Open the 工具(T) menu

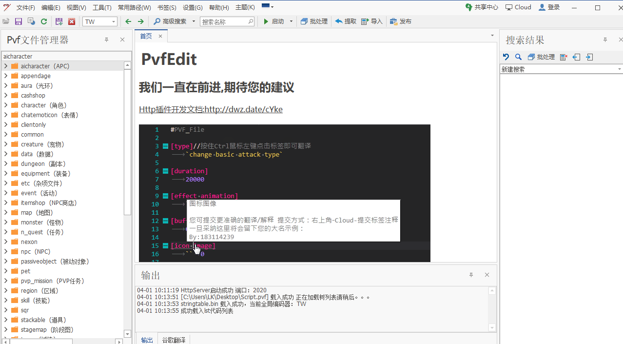(102, 7)
